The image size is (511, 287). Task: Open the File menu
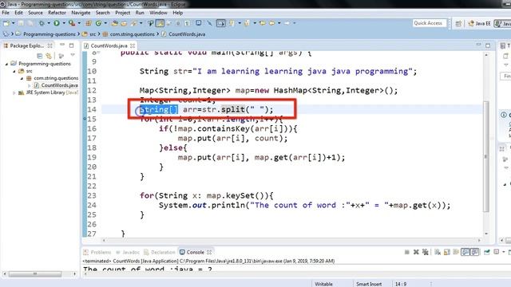tap(6, 13)
